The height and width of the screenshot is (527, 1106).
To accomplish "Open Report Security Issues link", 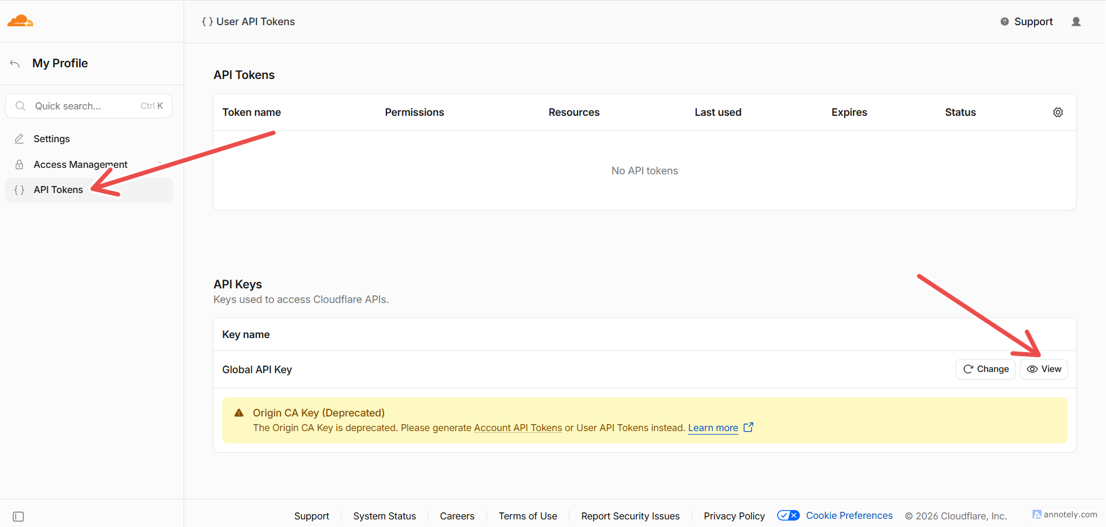I will tap(630, 516).
